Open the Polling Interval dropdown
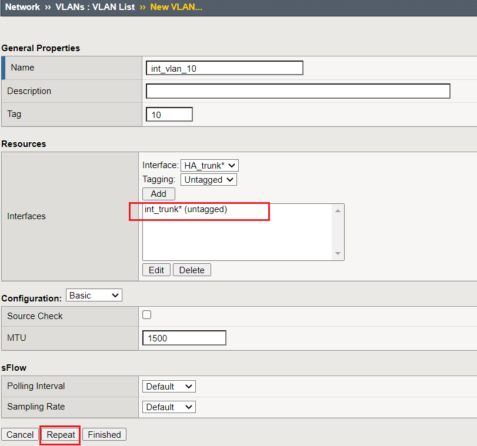Viewport: 477px width, 446px height. (169, 387)
